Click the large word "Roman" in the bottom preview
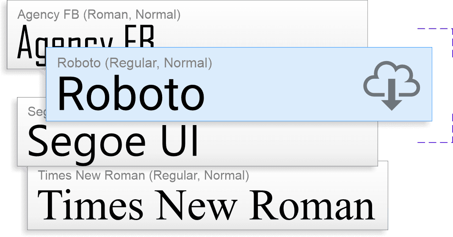Screen dimensions: 453x237 coord(312,206)
